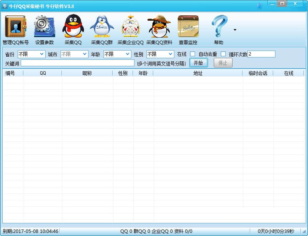Screen dimensions: 308x236
Task: Open the 省份 dropdown
Action: click(31, 54)
